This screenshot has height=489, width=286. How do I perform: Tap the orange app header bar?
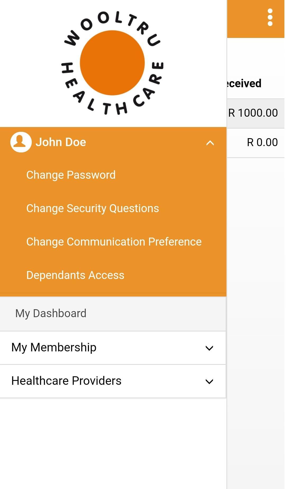point(256,19)
